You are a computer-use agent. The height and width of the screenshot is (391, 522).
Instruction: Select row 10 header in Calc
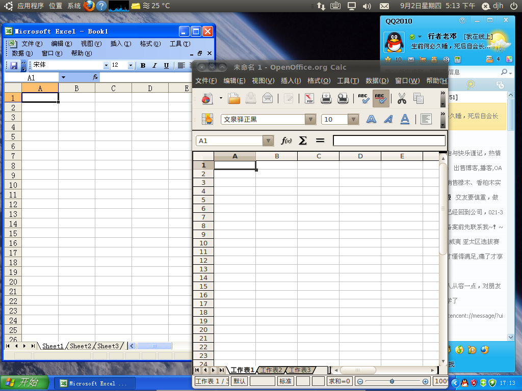203,243
